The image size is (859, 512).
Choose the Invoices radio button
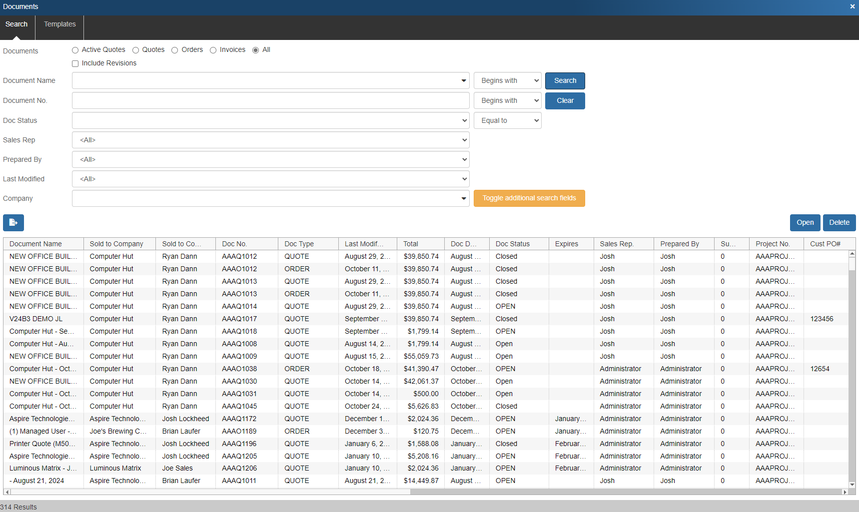[x=213, y=50]
